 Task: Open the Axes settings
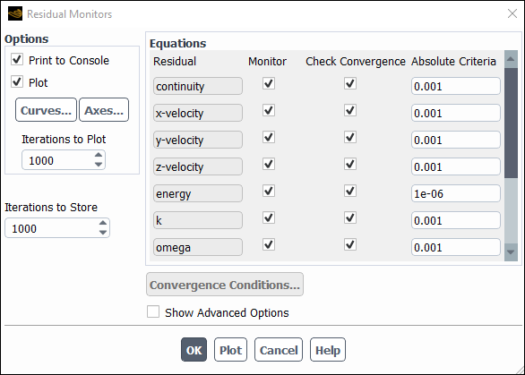click(104, 110)
